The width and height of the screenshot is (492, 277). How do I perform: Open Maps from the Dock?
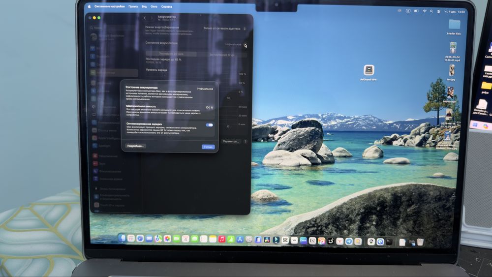point(158,239)
